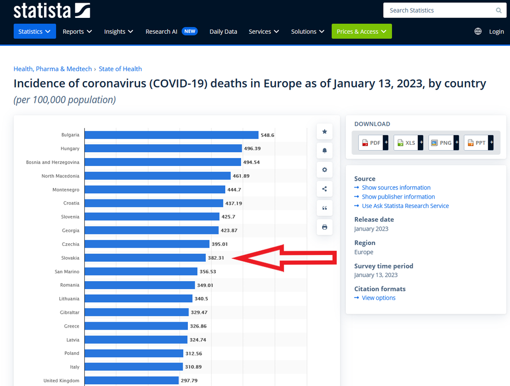Click the North Macedonia label

click(61, 176)
